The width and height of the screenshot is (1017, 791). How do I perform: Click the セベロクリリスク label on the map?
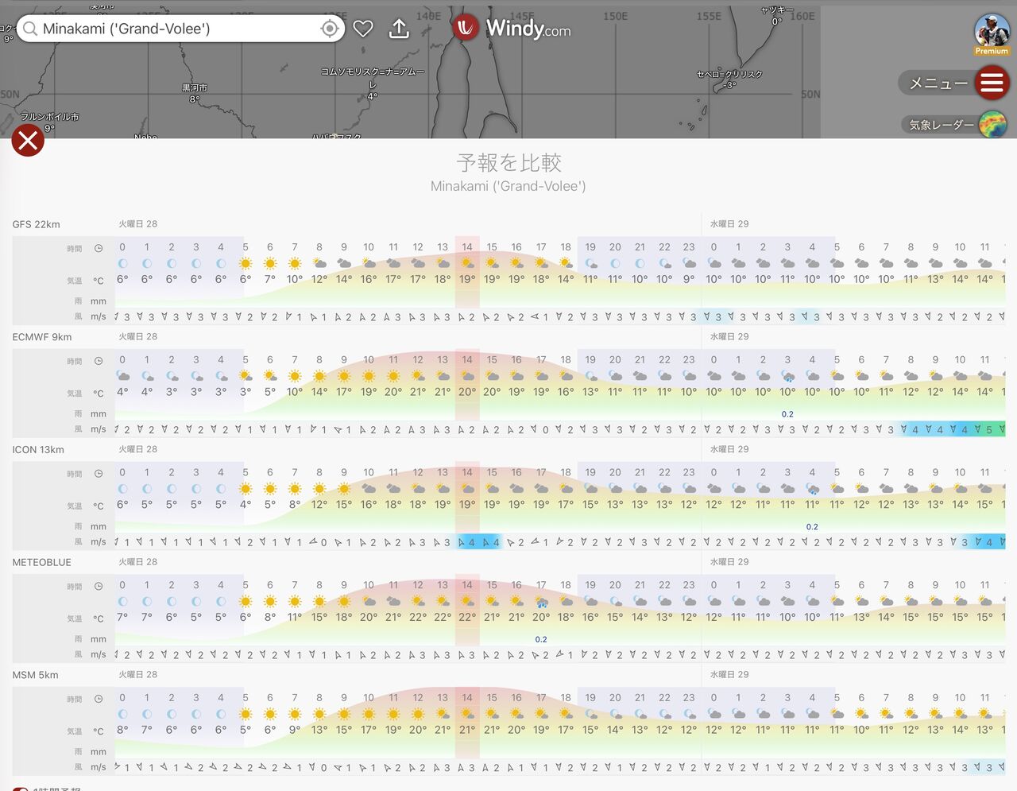coord(729,75)
